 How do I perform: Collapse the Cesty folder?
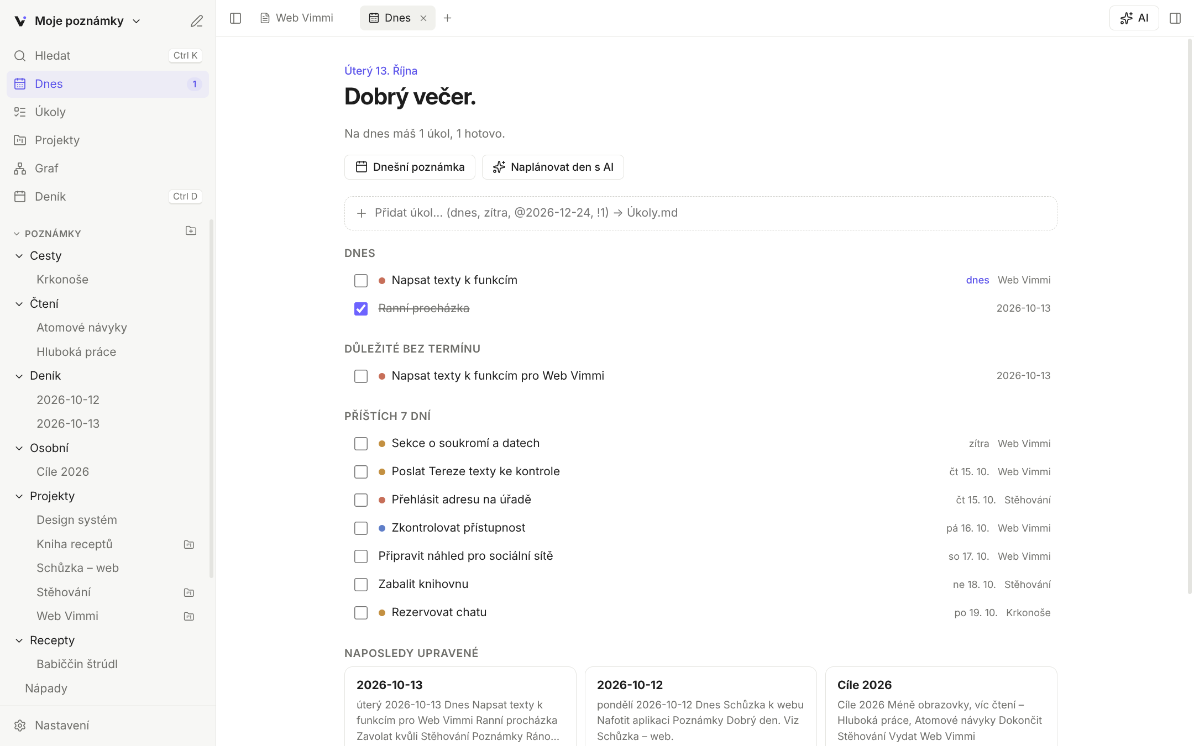pyautogui.click(x=19, y=256)
